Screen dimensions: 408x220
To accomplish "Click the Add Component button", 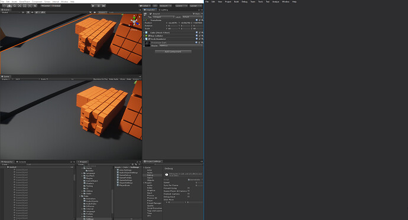I will (x=173, y=52).
